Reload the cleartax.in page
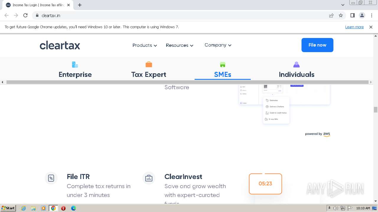Viewport: 378px width, 212px height. [x=25, y=16]
